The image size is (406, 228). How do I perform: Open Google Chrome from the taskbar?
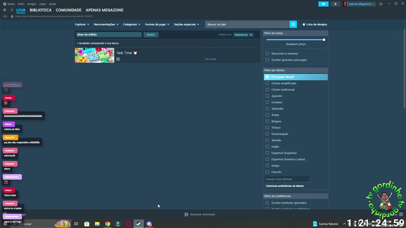[108, 224]
